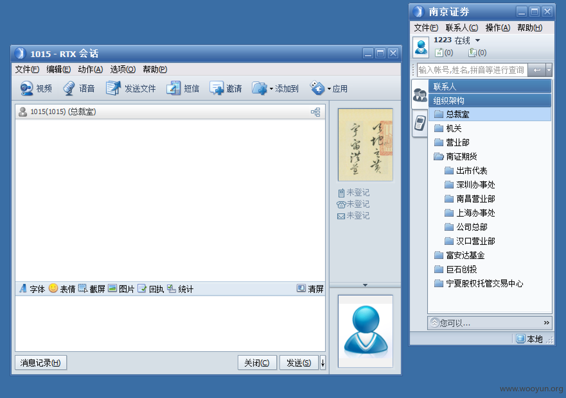Open the 添加到 dropdown arrow

271,89
